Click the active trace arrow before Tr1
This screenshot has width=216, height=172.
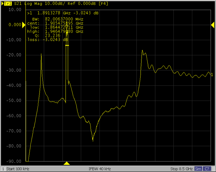click(x=3, y=3)
